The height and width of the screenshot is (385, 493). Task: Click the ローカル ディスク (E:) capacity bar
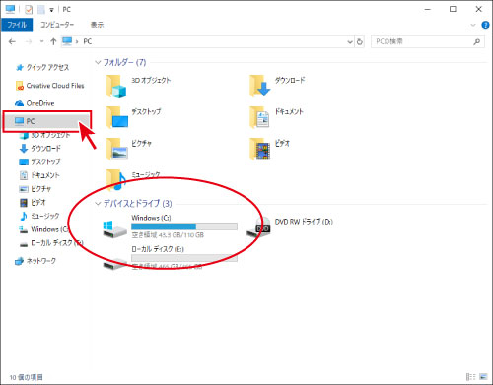point(184,258)
